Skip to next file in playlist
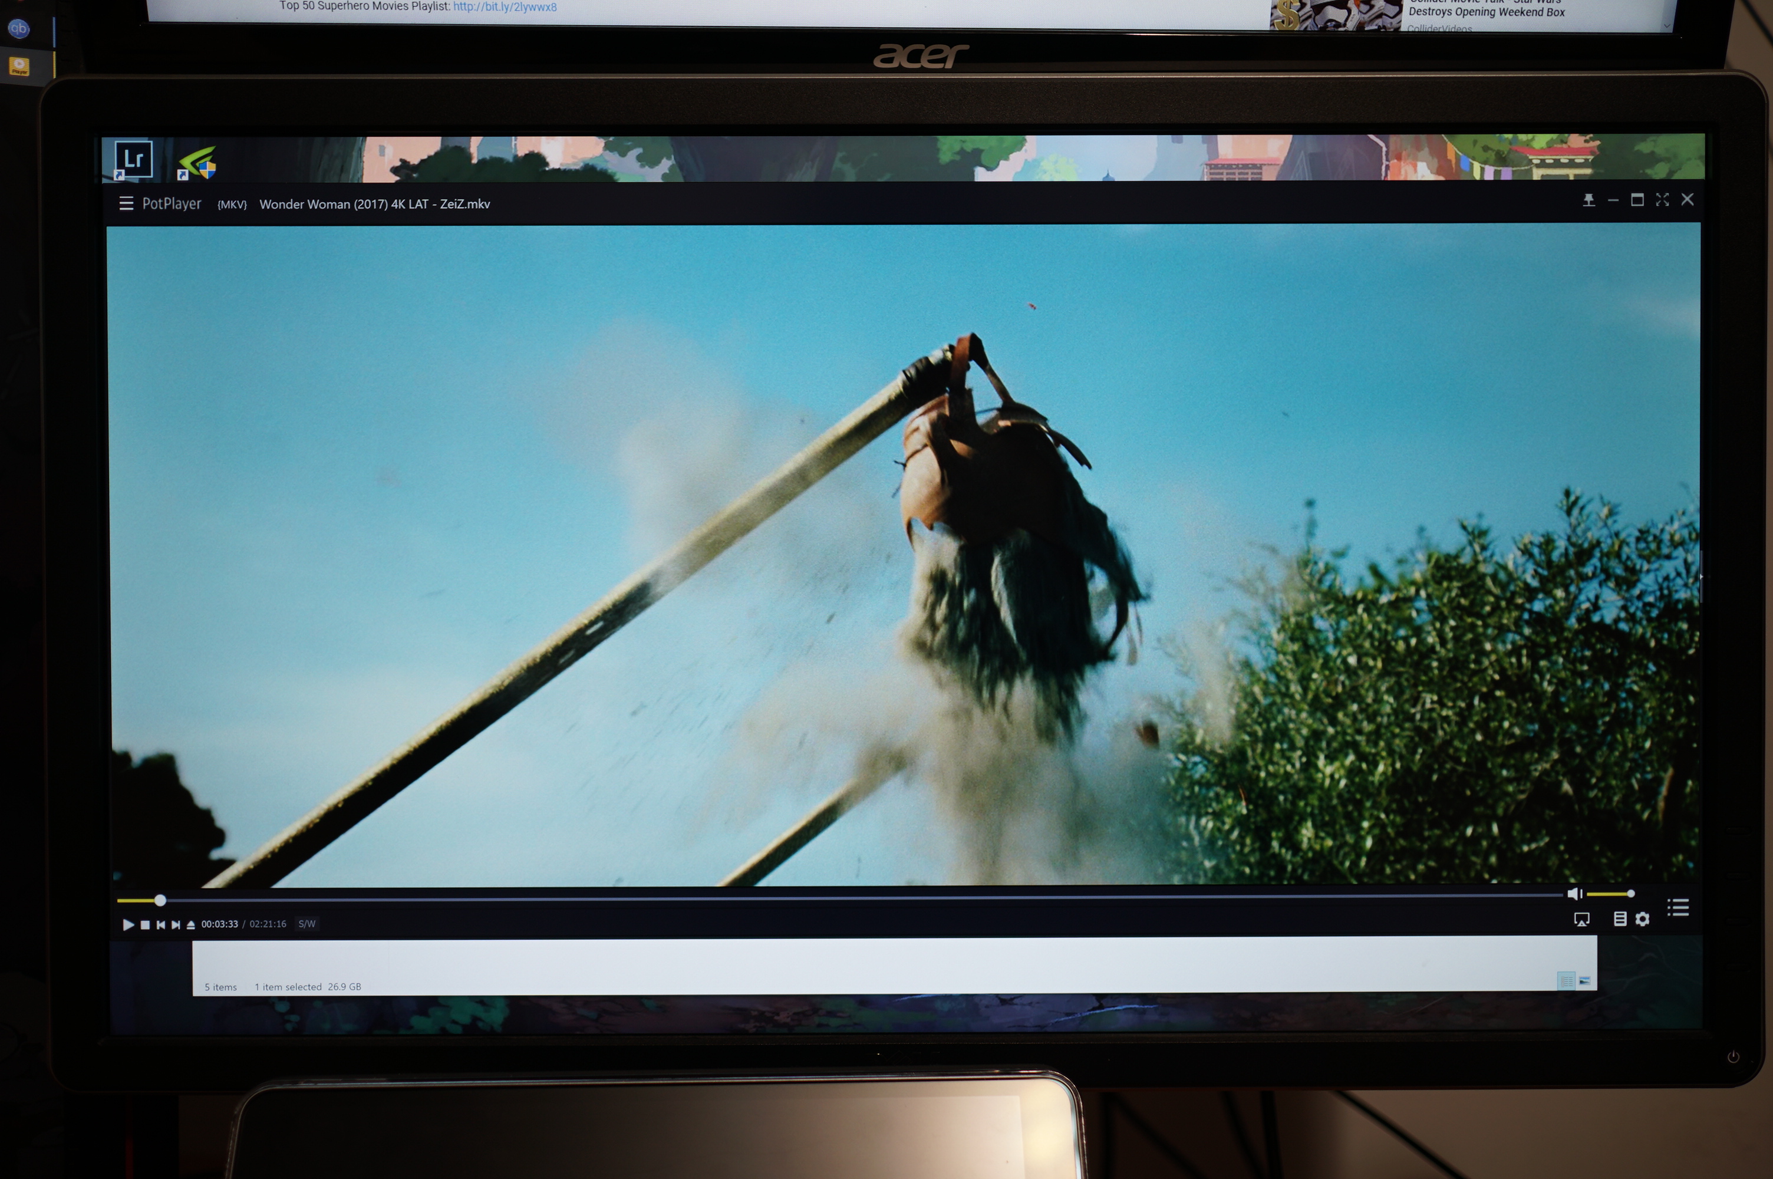The width and height of the screenshot is (1773, 1179). [176, 924]
